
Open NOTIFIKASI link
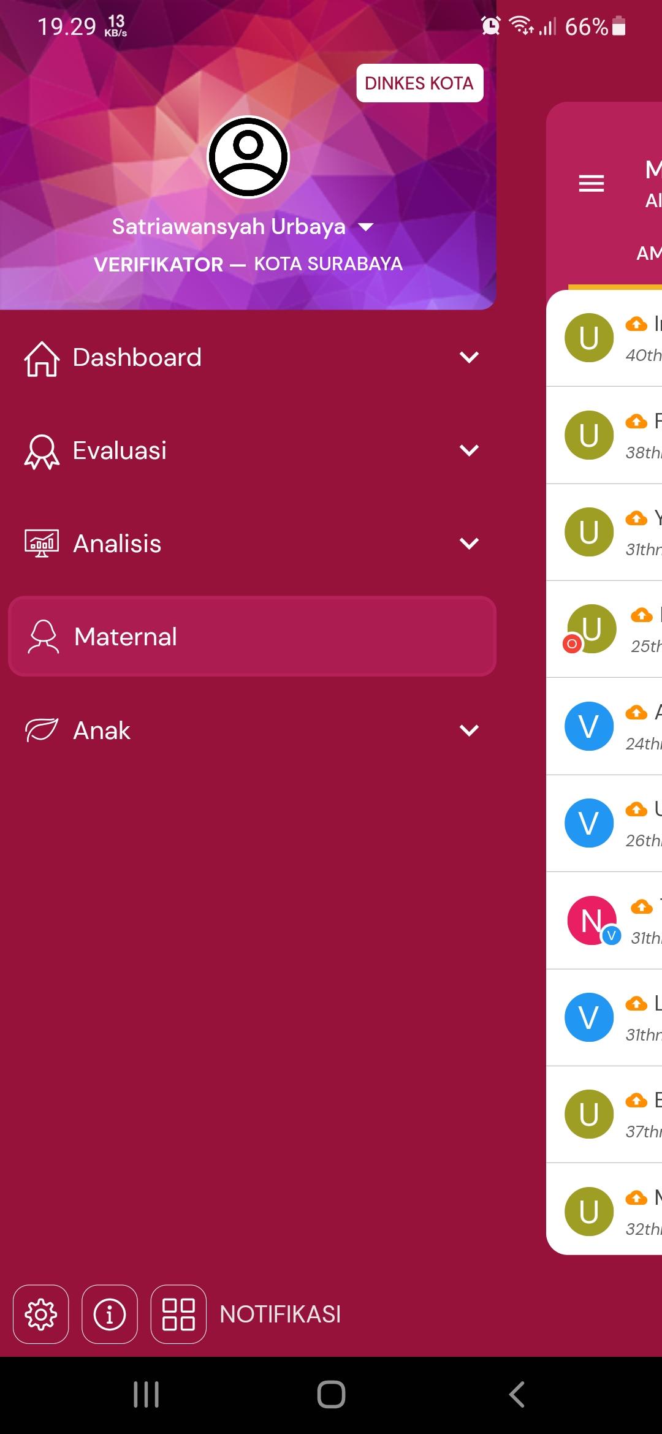pyautogui.click(x=280, y=1314)
